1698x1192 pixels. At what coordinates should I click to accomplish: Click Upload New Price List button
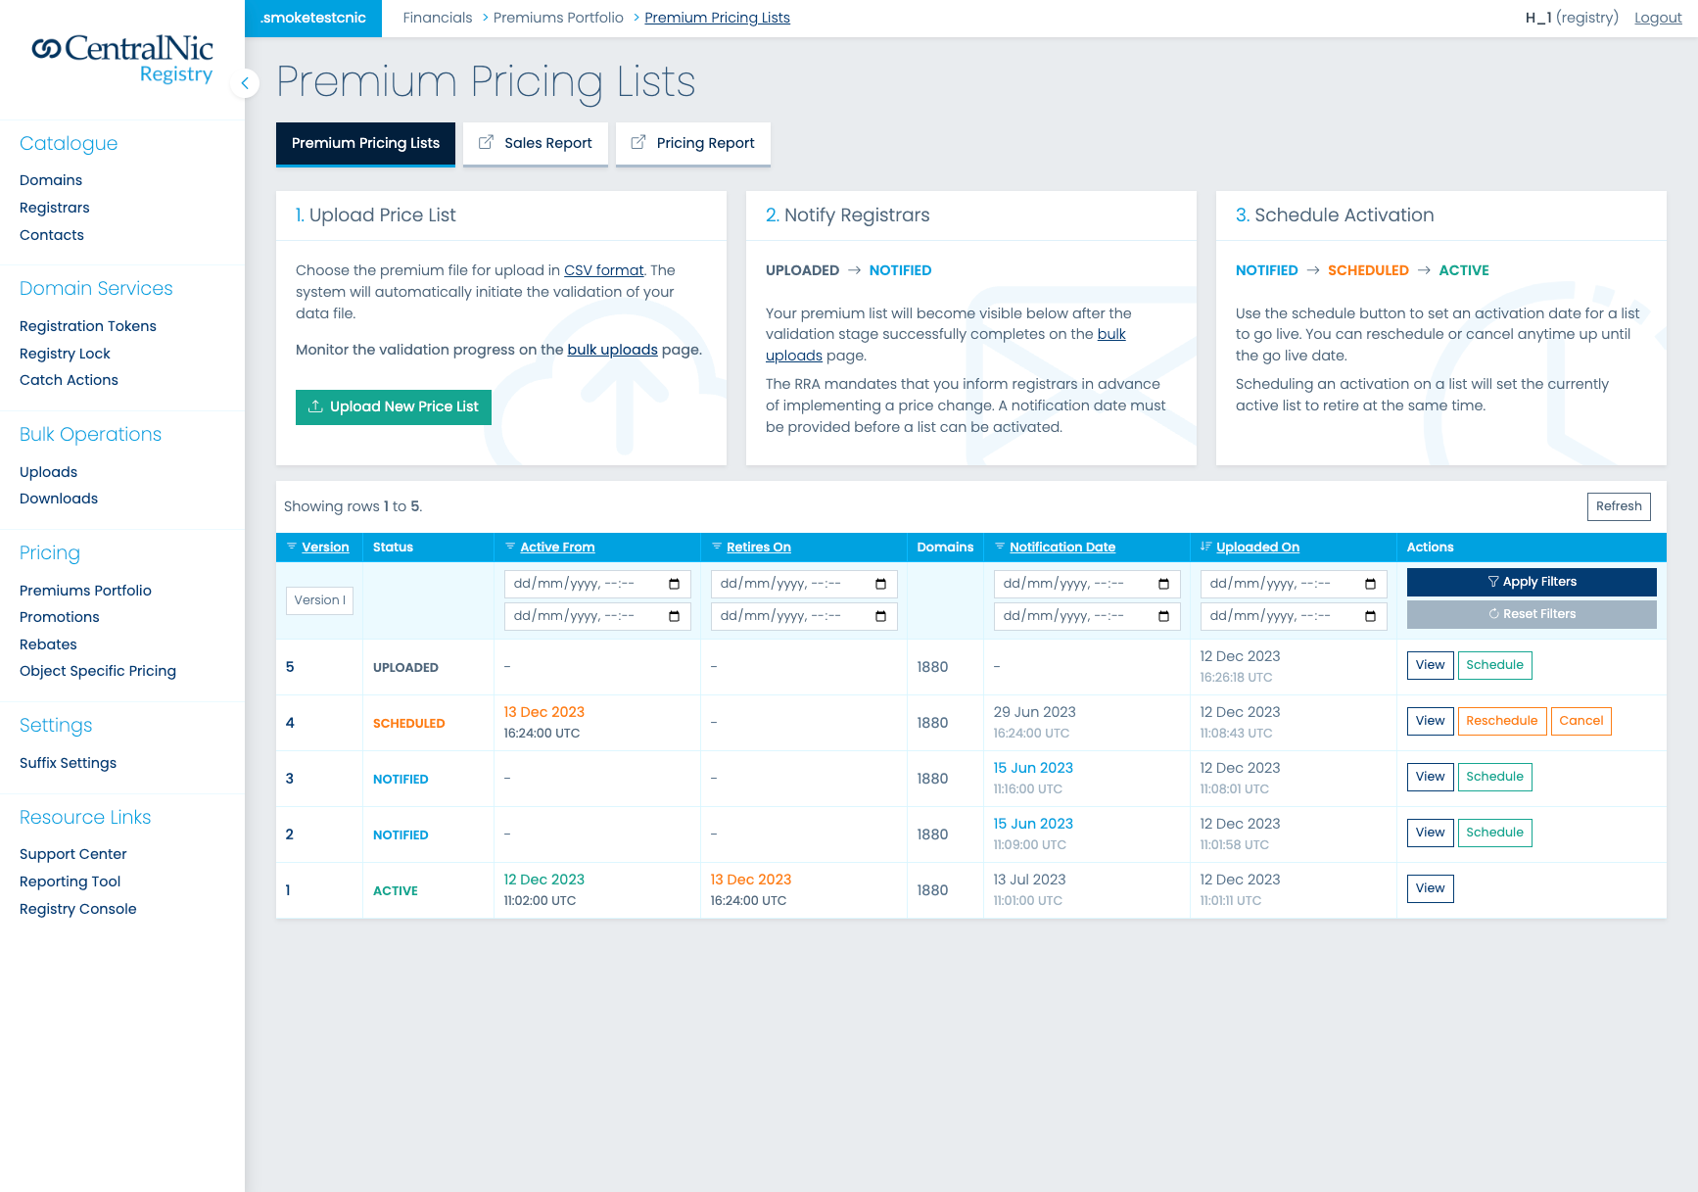click(x=394, y=406)
